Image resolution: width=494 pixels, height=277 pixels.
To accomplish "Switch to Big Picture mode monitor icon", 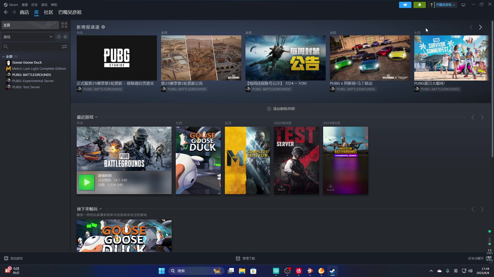I will tap(463, 5).
